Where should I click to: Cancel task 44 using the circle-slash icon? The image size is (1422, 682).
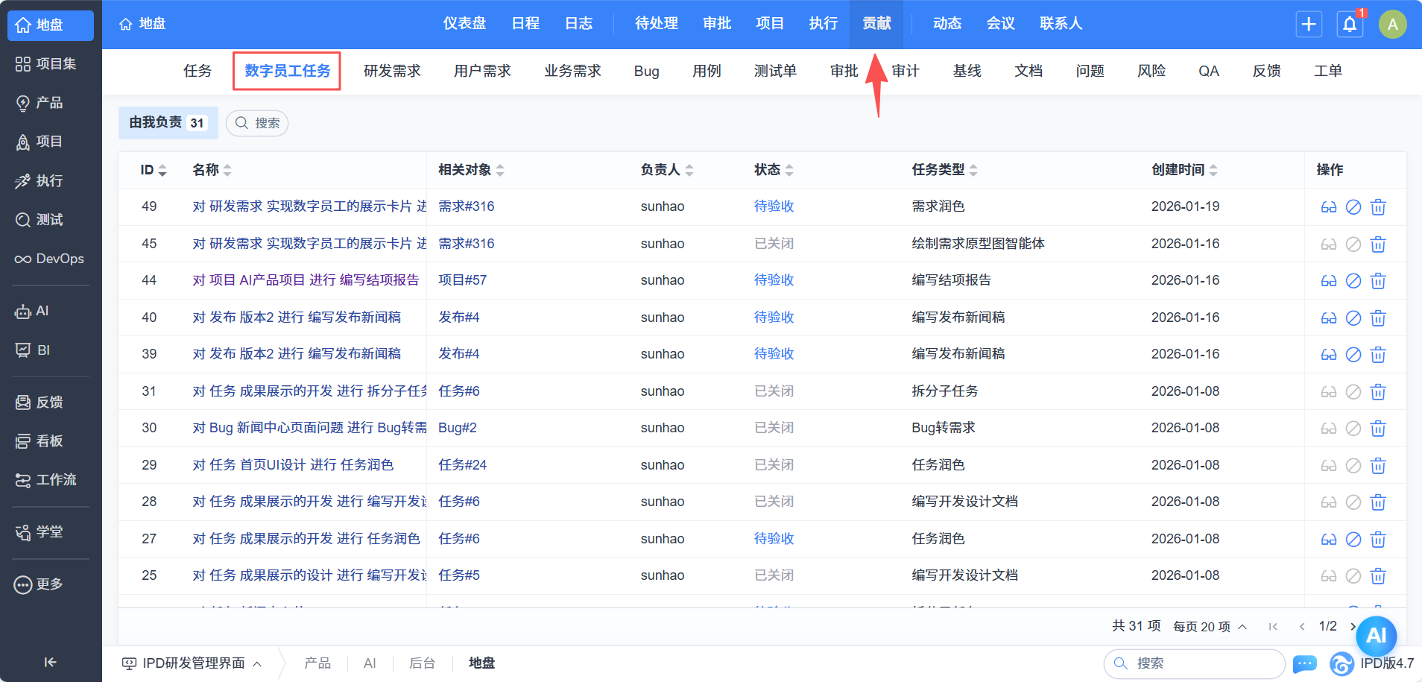(1353, 281)
